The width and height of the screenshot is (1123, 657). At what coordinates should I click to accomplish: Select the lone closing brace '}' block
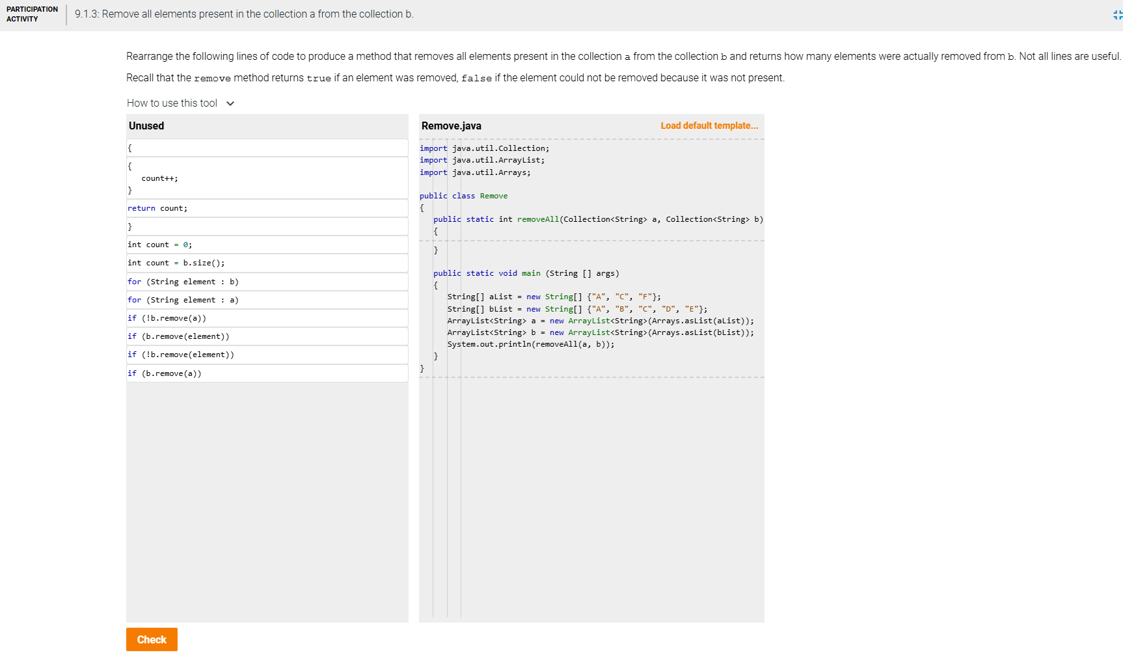(x=267, y=226)
